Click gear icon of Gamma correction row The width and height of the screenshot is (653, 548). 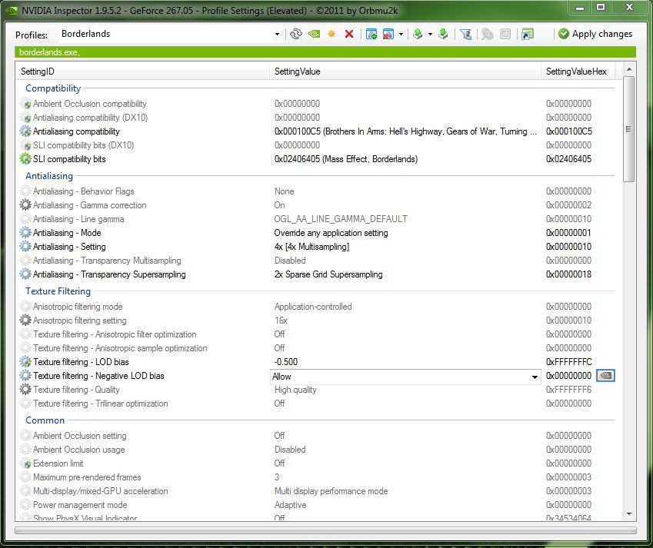pos(25,205)
